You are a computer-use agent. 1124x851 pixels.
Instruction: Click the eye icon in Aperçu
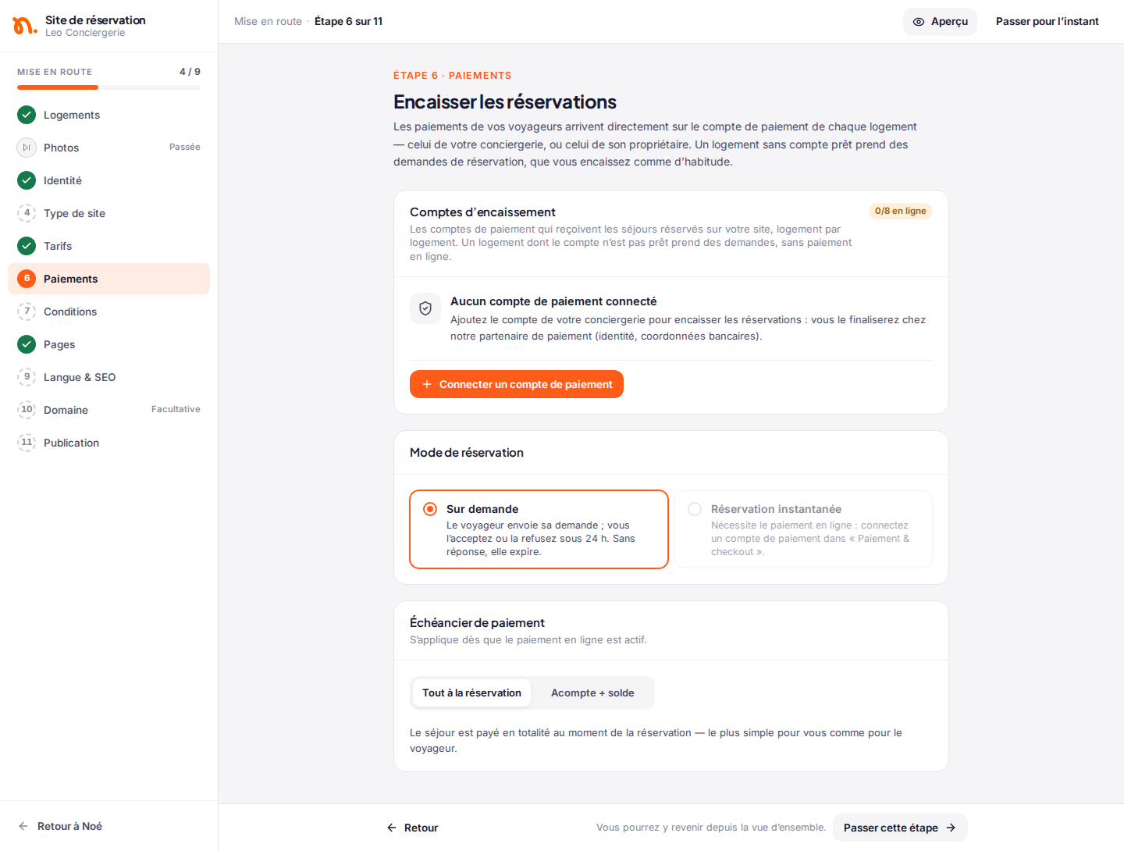coord(919,22)
